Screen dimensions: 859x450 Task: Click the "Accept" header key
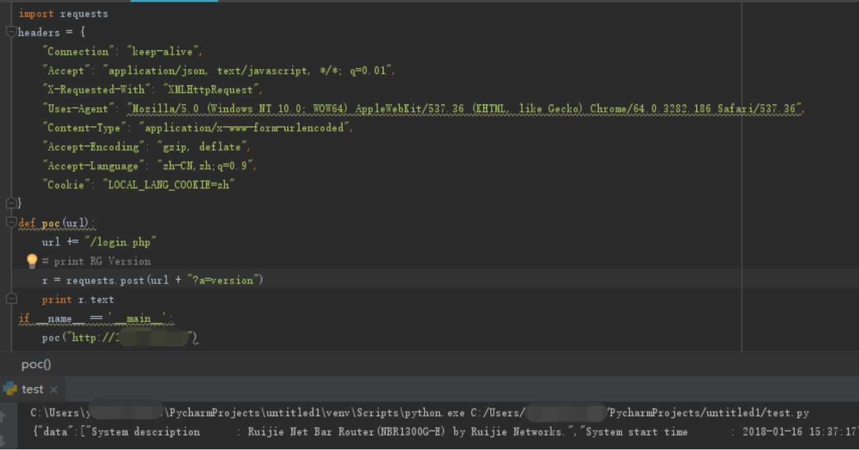pos(66,71)
